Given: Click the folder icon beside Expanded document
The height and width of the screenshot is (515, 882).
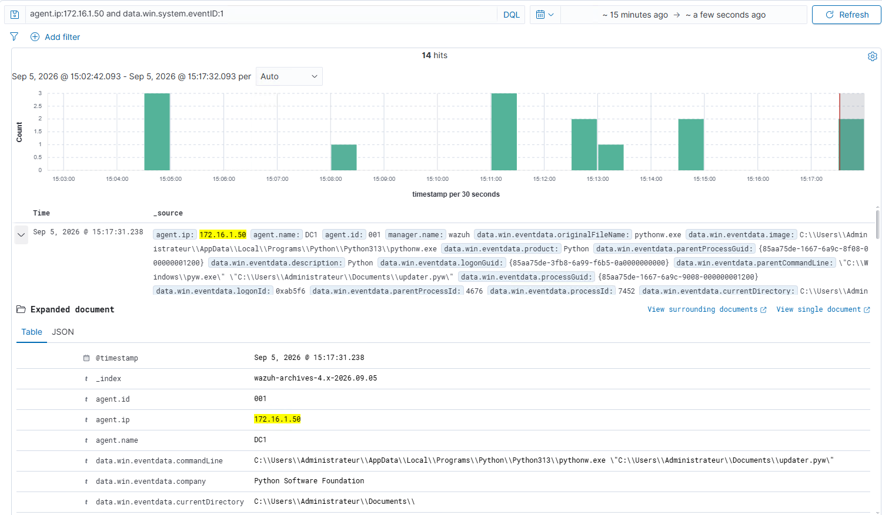Looking at the screenshot, I should [21, 309].
